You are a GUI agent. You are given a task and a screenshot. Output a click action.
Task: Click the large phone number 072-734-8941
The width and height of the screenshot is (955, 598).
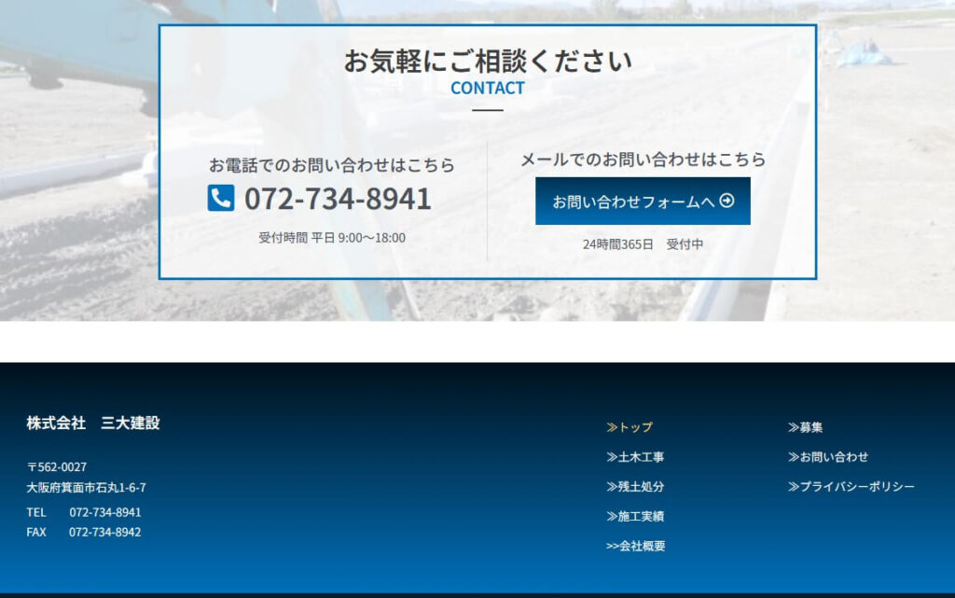[338, 199]
